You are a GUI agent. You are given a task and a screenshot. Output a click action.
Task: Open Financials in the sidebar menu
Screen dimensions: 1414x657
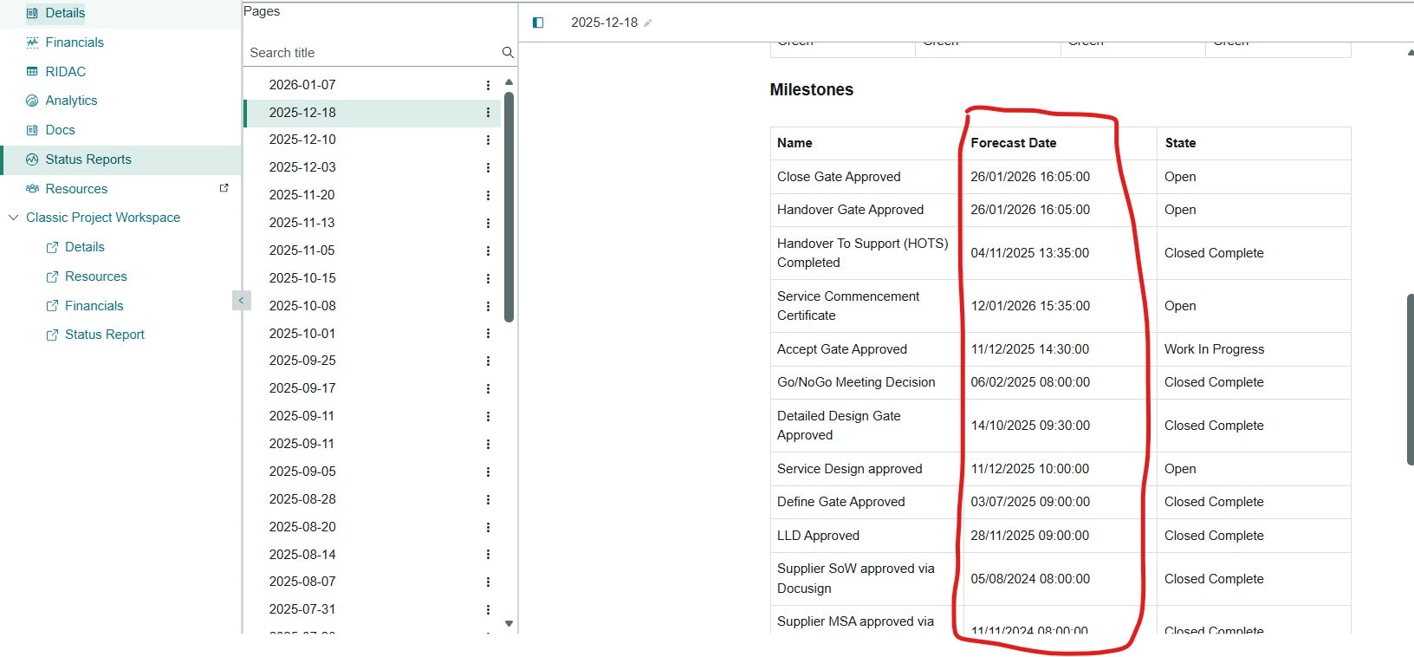click(75, 42)
